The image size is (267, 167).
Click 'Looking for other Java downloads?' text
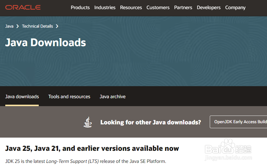[x=151, y=122]
